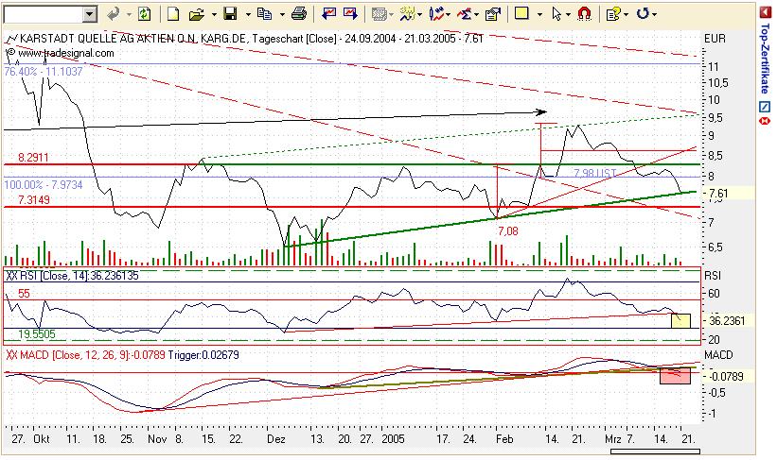Viewport: 777px width, 460px height.
Task: Open the chart properties icon
Action: (x=492, y=14)
